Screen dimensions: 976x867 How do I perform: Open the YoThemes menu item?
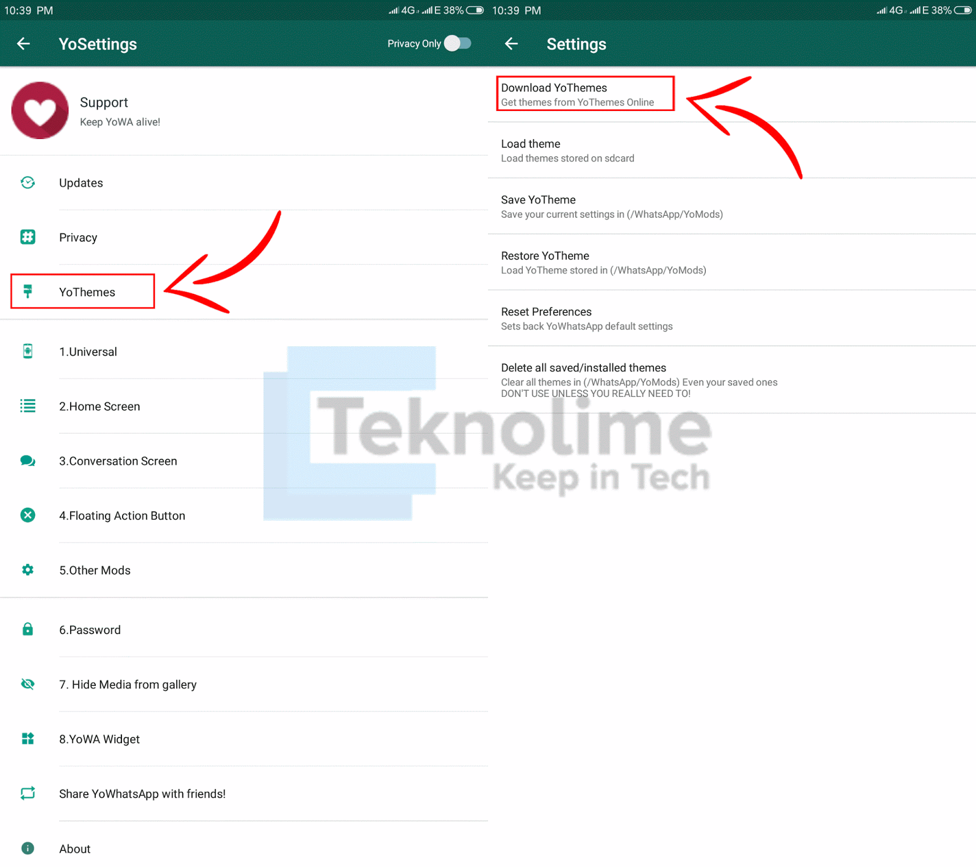[244, 291]
